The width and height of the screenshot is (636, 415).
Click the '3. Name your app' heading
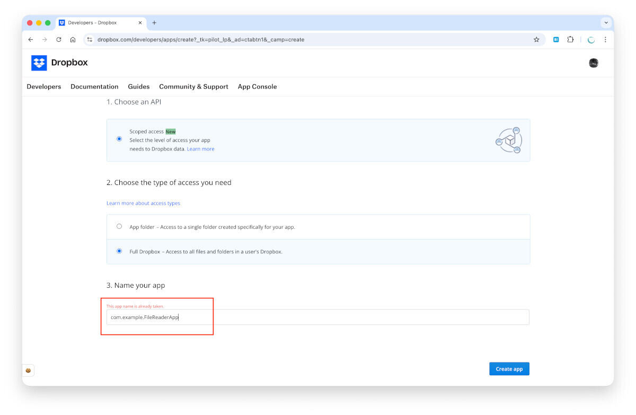(136, 285)
